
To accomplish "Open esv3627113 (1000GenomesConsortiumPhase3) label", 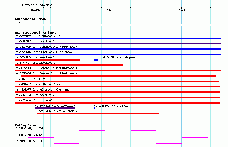I will click(46, 68).
